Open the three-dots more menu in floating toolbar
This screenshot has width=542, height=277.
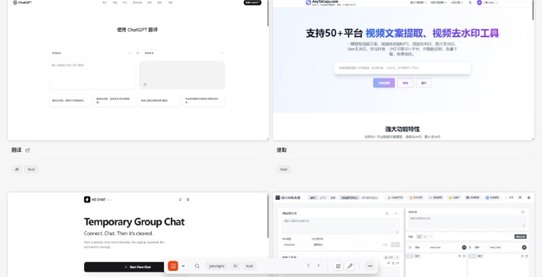(370, 266)
